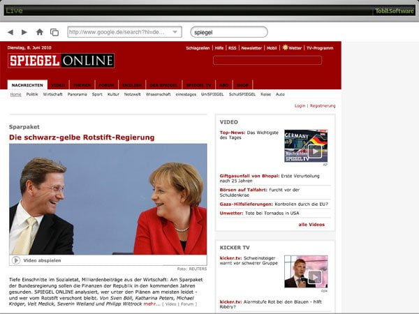Image resolution: width=419 pixels, height=314 pixels.
Task: Click the alle Videos link
Action: click(x=311, y=225)
